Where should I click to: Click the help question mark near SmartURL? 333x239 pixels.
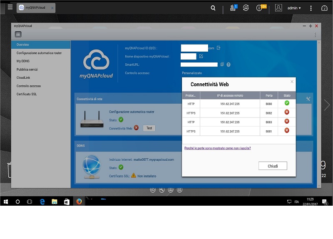click(229, 65)
